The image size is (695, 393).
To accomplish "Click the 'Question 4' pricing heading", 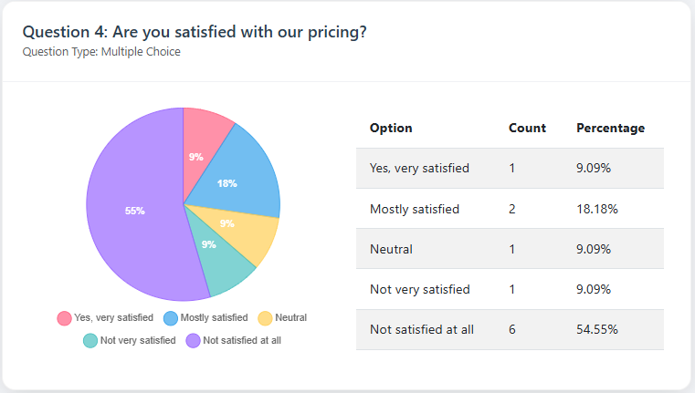I will (195, 32).
